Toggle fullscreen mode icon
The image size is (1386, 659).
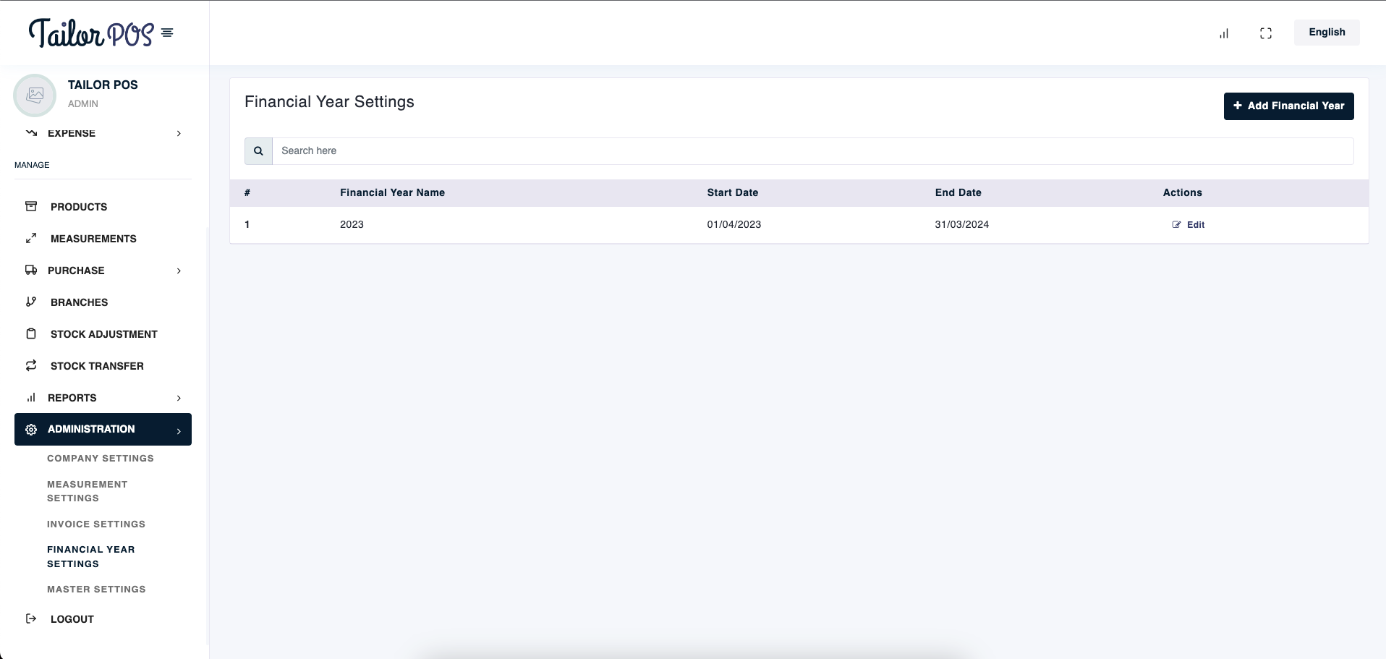pyautogui.click(x=1265, y=33)
